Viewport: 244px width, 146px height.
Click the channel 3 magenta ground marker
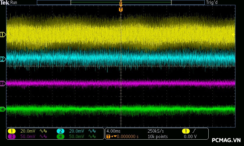[3, 83]
